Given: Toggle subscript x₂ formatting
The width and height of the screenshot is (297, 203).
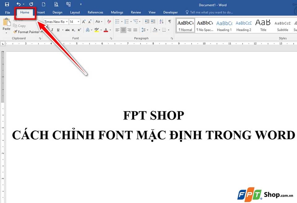Looking at the screenshot, I should pos(74,30).
